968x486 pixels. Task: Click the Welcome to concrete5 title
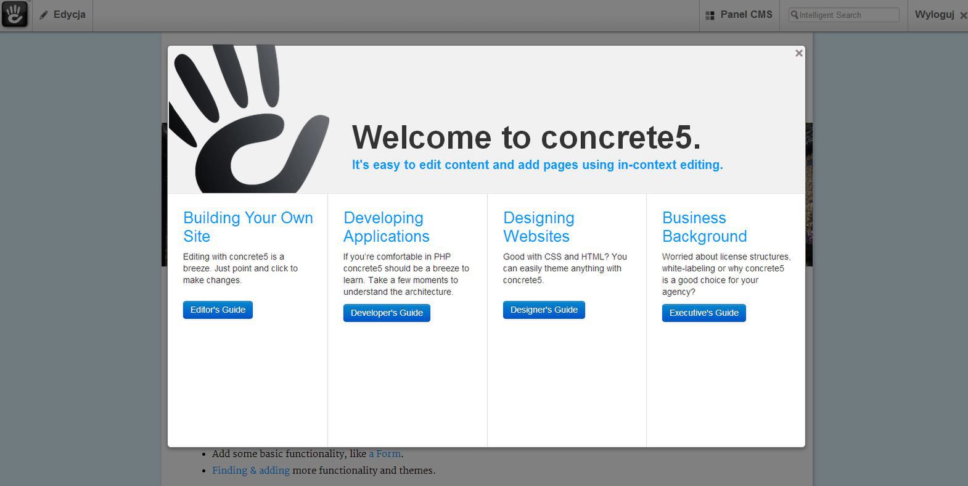pos(527,137)
